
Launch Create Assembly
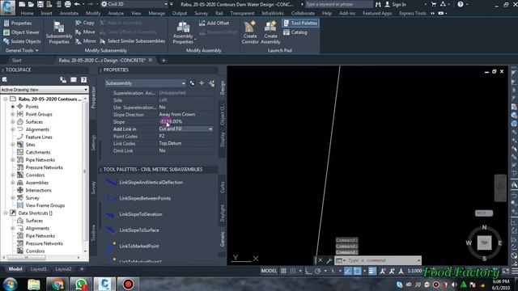coord(270,32)
